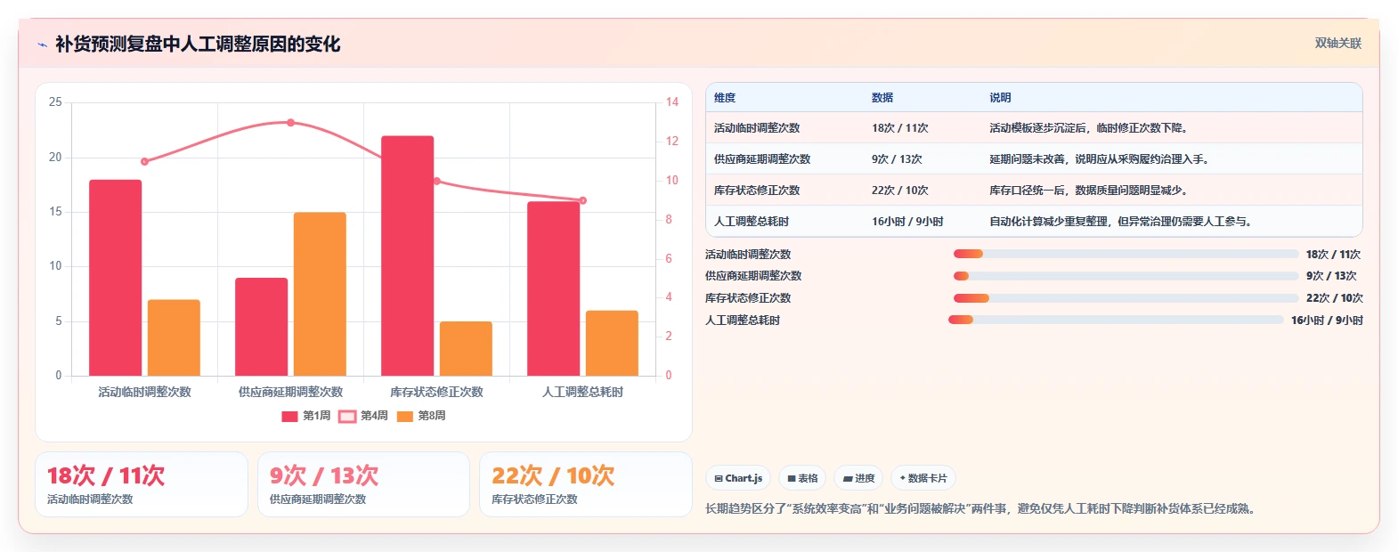Image resolution: width=1398 pixels, height=552 pixels.
Task: Click the 供应商延期调整次数 x-axis label
Action: 290,392
